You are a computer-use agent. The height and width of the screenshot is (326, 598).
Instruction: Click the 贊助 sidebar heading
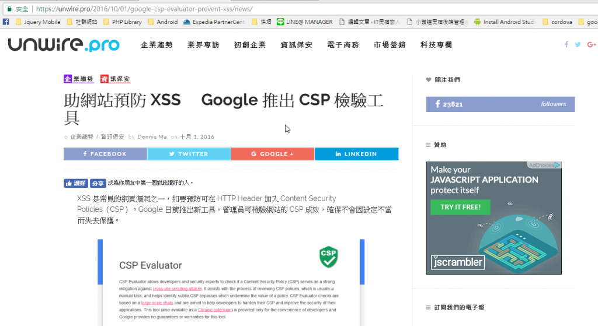coord(440,145)
